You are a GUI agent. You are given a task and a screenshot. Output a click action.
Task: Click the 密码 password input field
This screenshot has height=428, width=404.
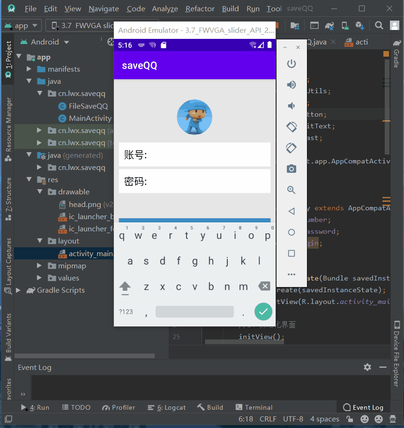pyautogui.click(x=195, y=181)
